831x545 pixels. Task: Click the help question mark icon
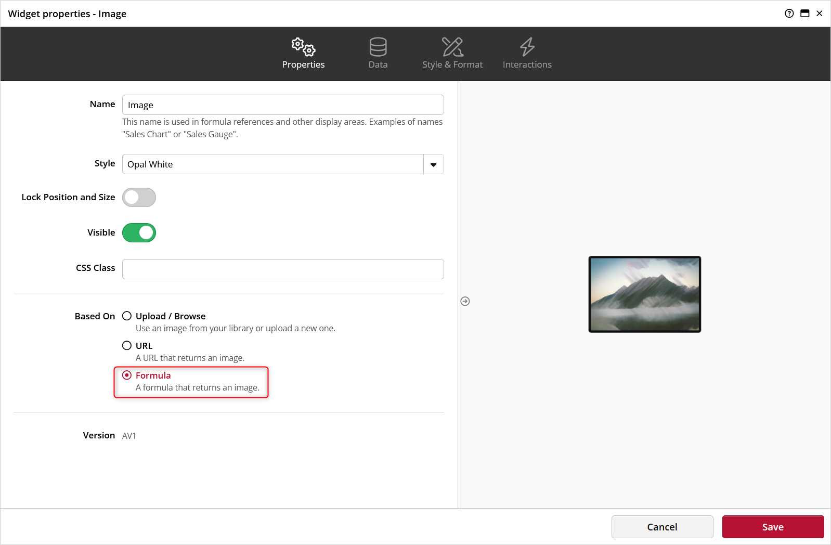pos(789,14)
